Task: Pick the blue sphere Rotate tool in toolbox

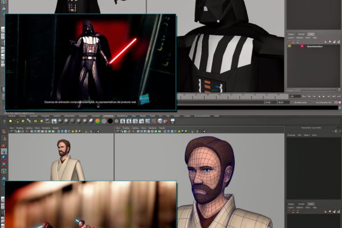Action: (x=4, y=158)
